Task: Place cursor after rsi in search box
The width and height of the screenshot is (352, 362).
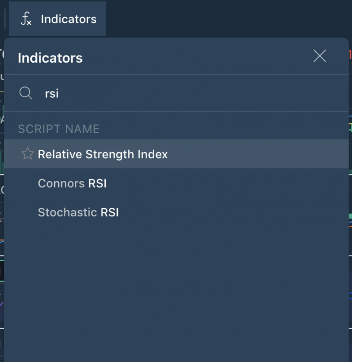Action: 60,94
